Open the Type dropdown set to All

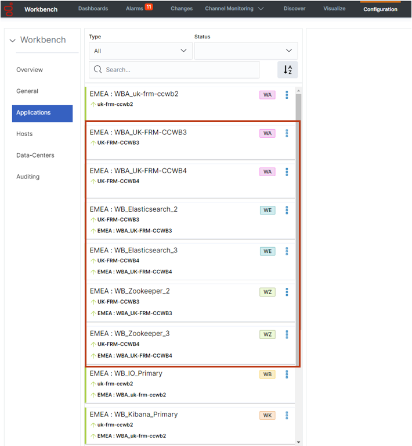tap(140, 51)
